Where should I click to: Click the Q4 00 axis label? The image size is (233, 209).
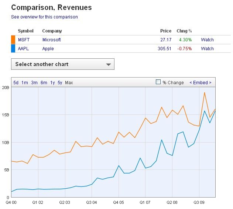click(11, 202)
